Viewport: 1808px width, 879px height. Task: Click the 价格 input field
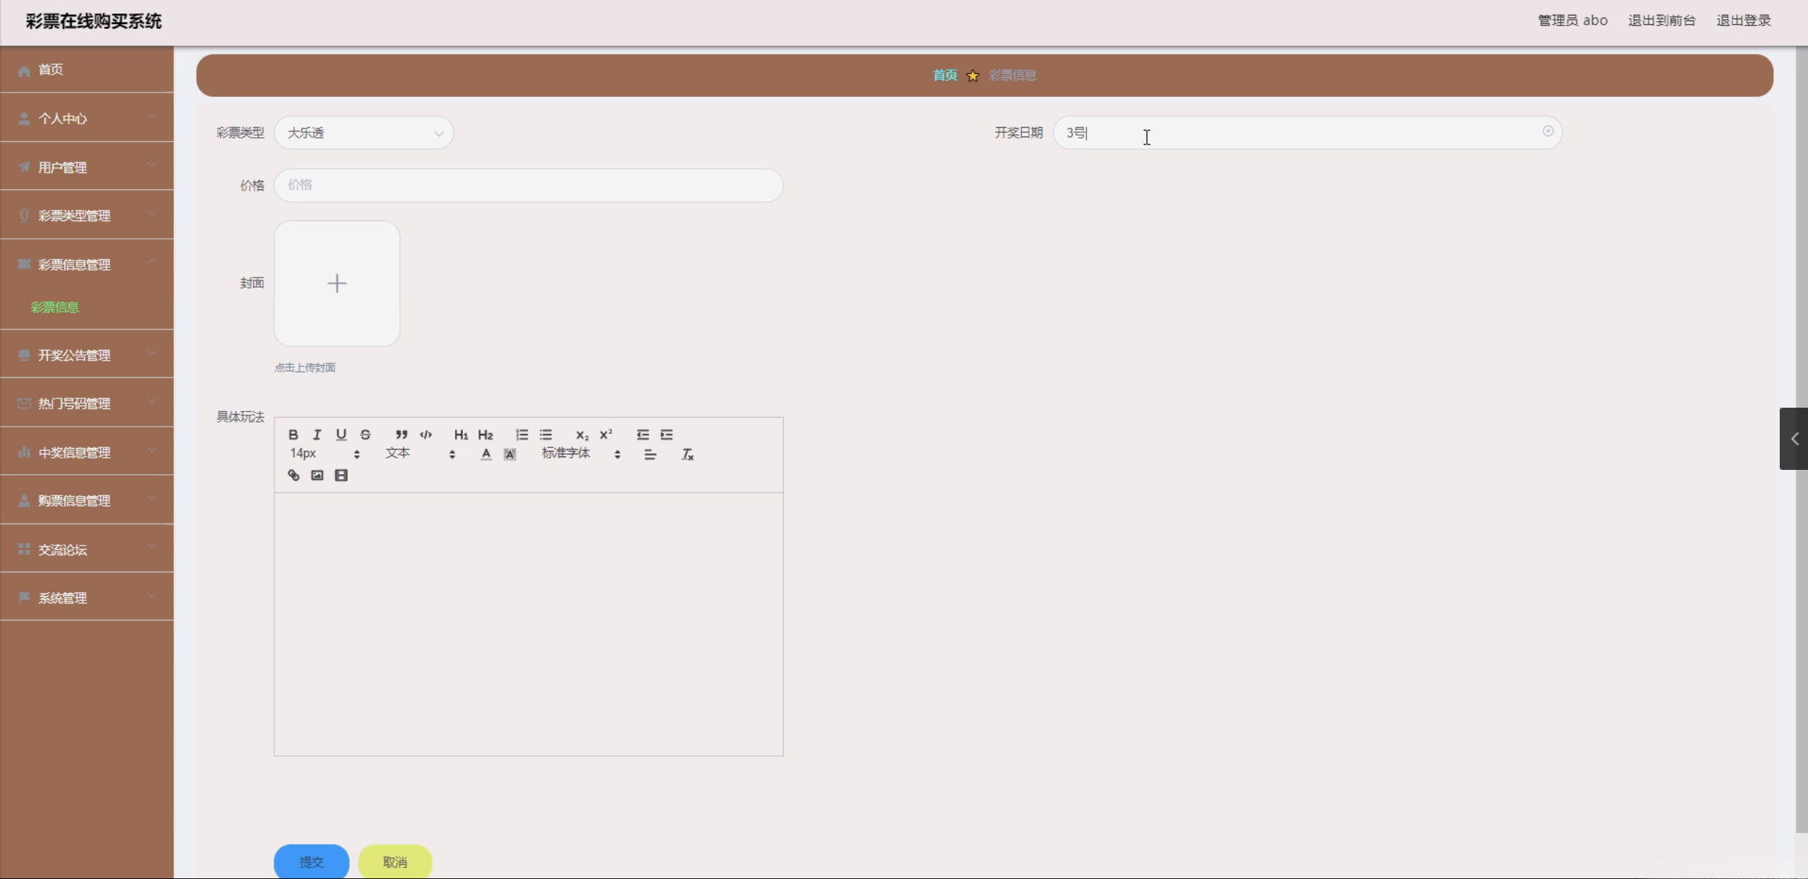(x=528, y=185)
